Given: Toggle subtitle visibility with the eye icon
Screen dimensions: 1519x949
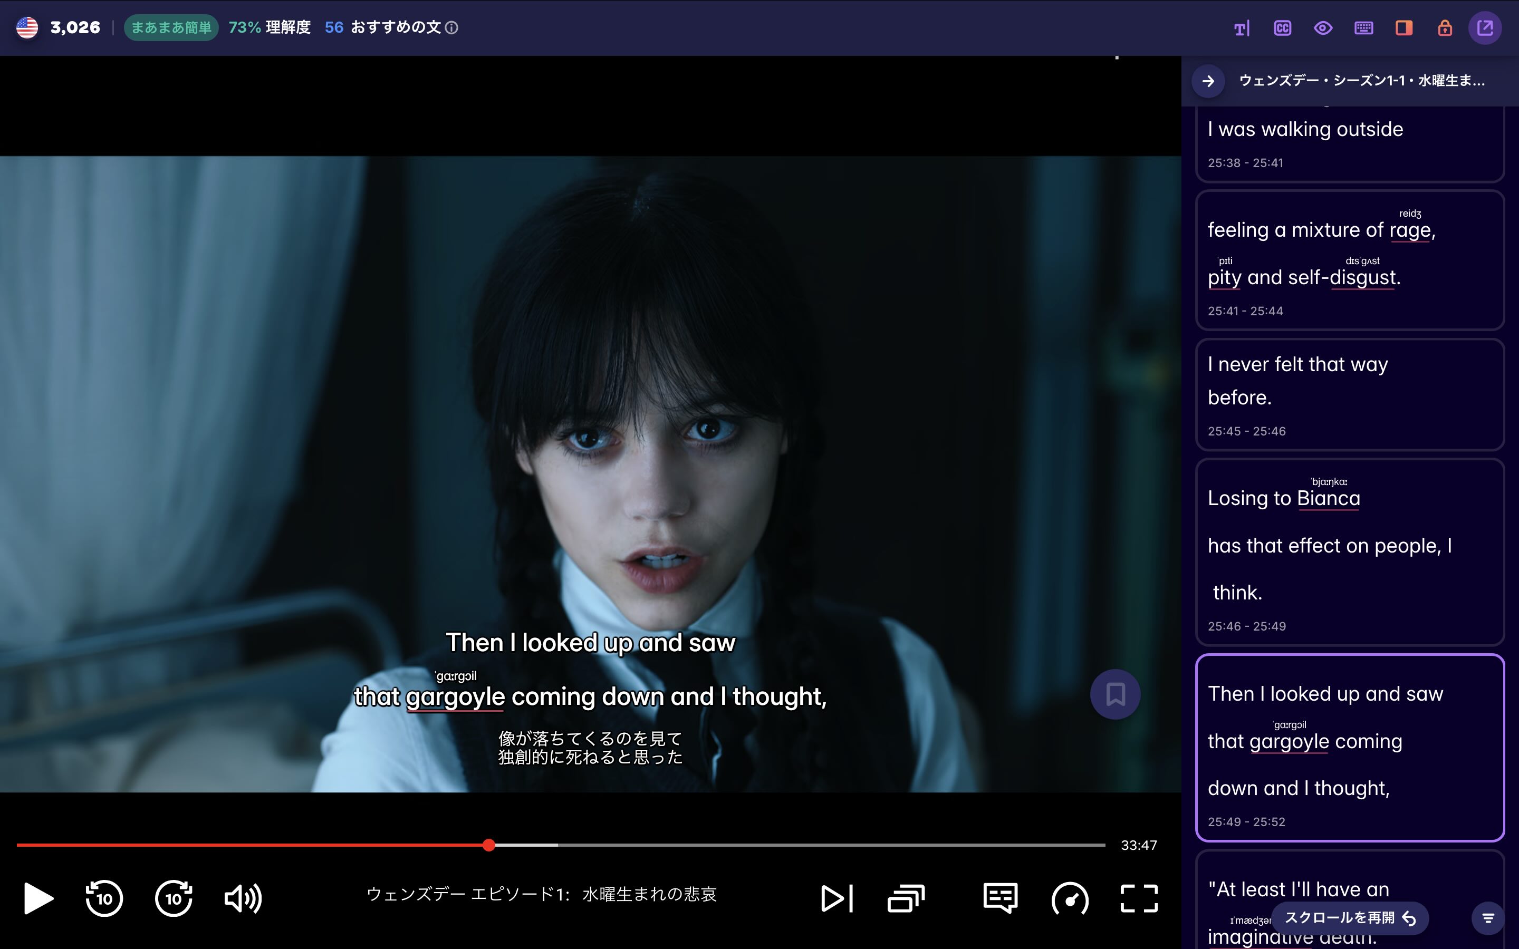Looking at the screenshot, I should pyautogui.click(x=1324, y=27).
